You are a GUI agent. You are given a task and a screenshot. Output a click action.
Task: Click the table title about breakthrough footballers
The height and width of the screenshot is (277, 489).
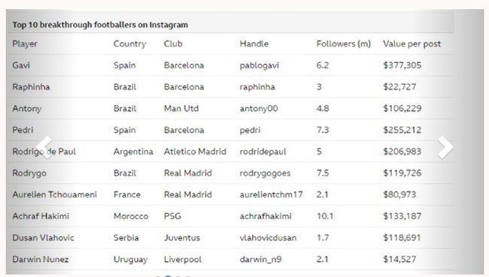coord(100,25)
